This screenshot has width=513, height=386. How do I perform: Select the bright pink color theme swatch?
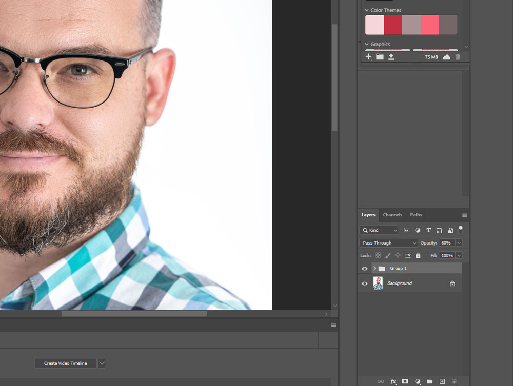coord(429,25)
